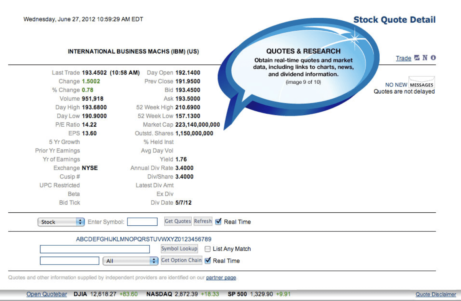This screenshot has height=301, width=461.
Task: Focus the Enter Symbol text field
Action: pos(142,222)
